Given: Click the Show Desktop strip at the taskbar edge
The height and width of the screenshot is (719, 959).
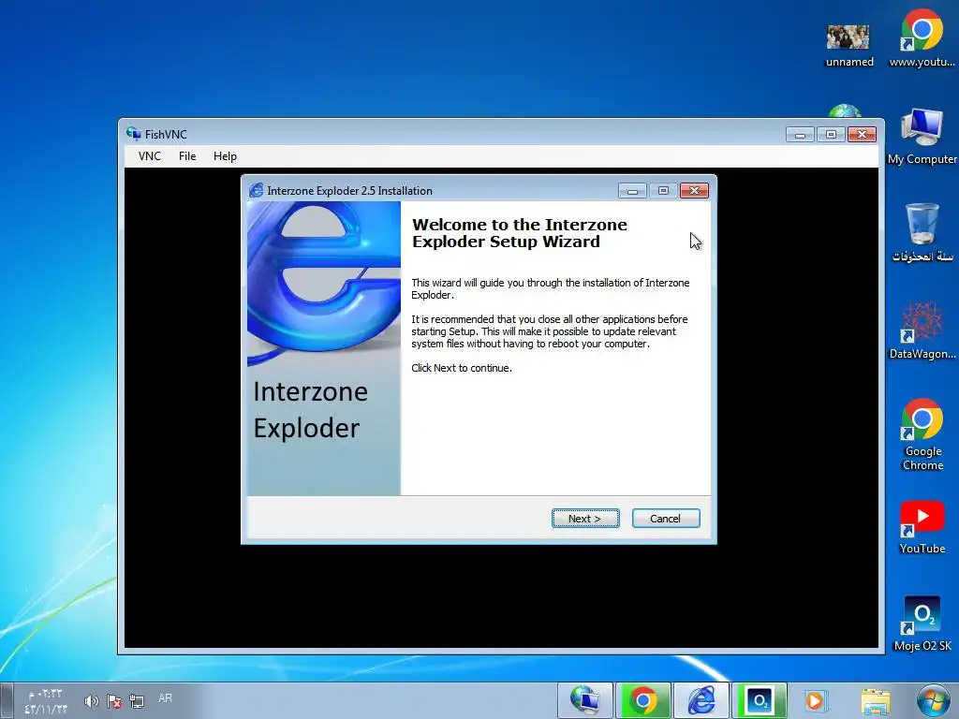Looking at the screenshot, I should [x=7, y=700].
